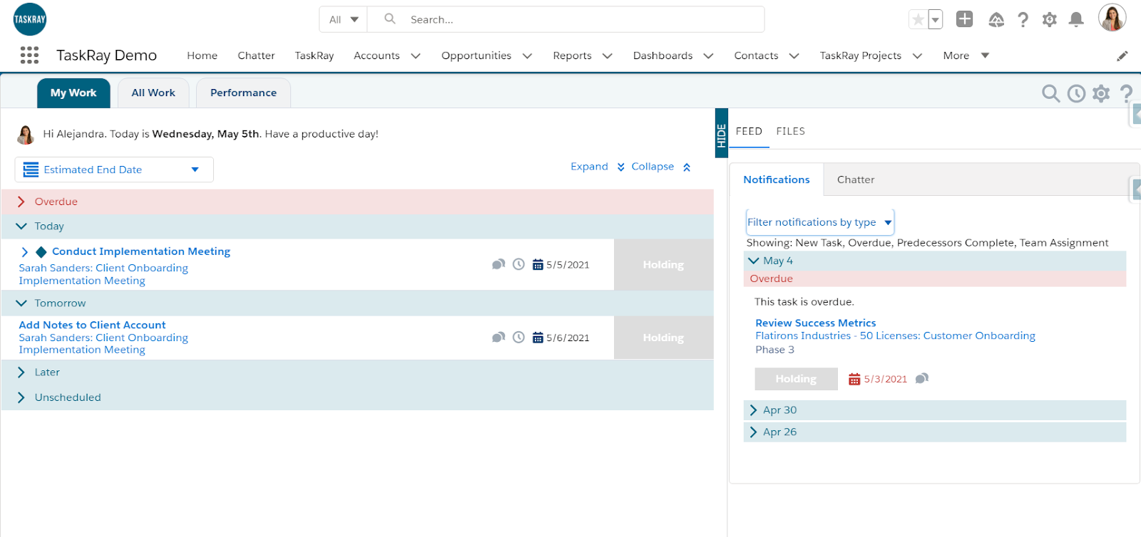Collapse the May 4 notification group
Screen dimensions: 1141x537
click(x=754, y=261)
